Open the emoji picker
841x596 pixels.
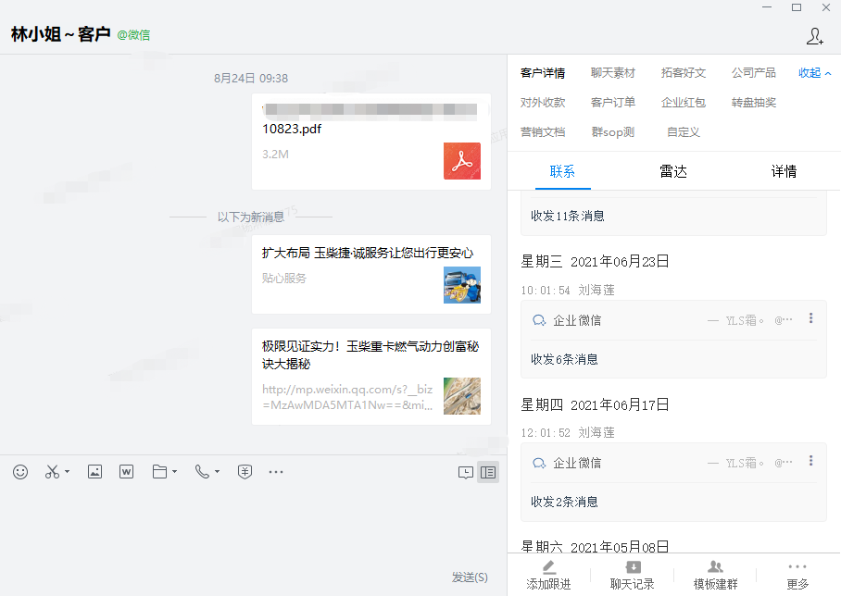coord(20,472)
